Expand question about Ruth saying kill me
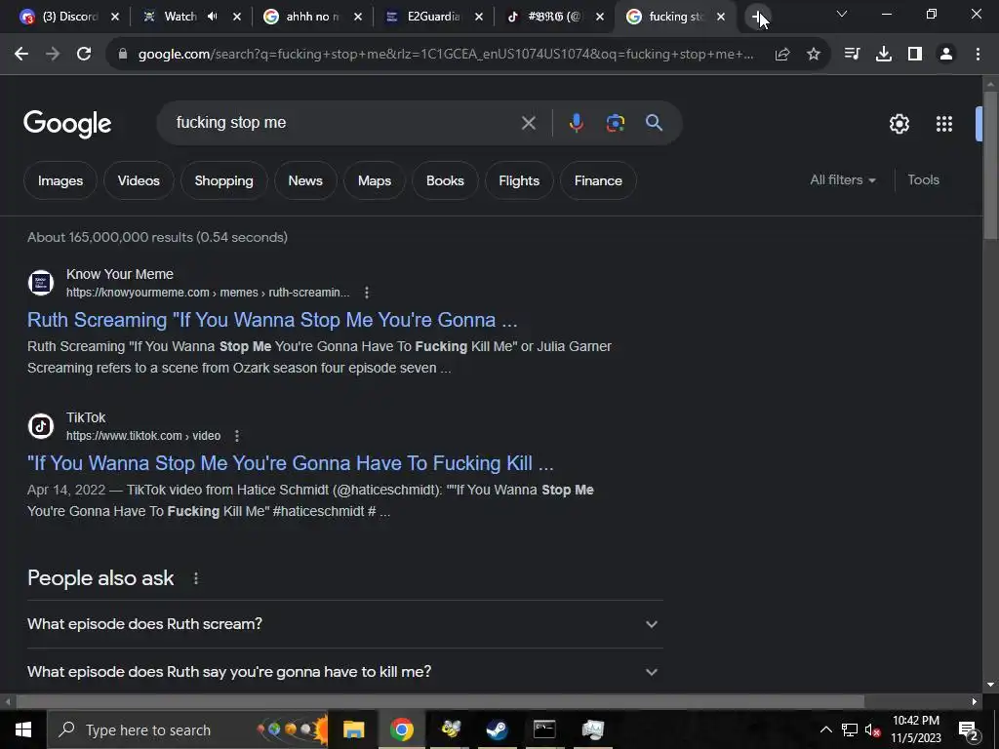This screenshot has width=999, height=749. (344, 672)
